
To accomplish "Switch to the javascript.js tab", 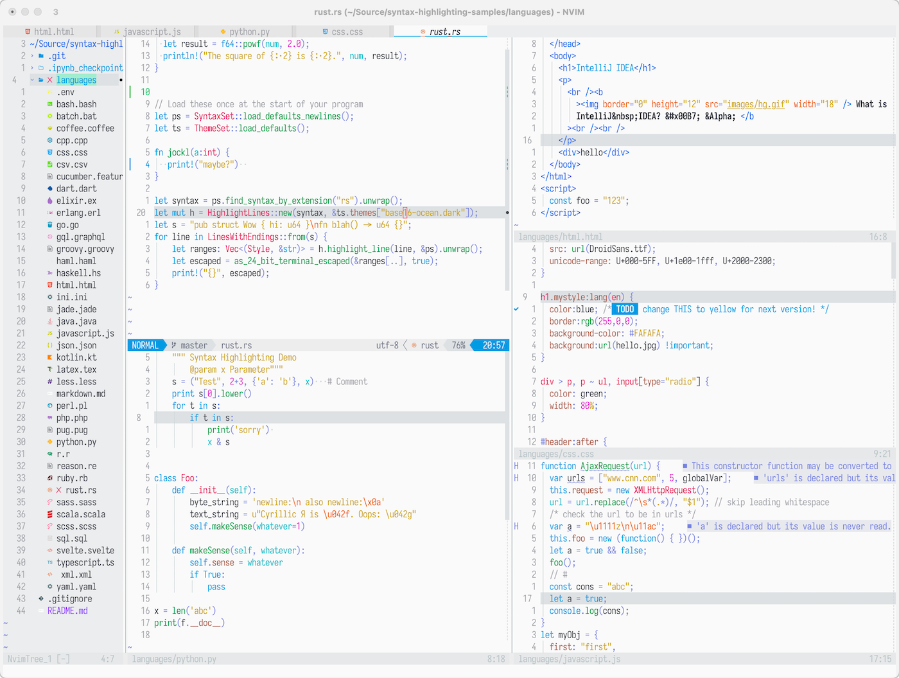I will pos(147,31).
